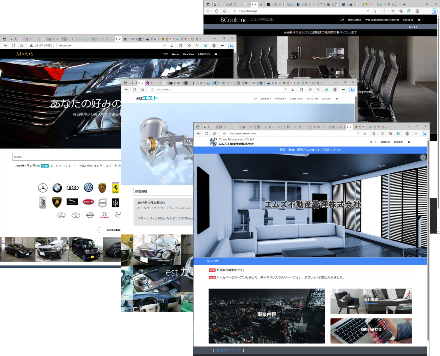Open the 会社概要 chairs thumbnail

(x=371, y=301)
